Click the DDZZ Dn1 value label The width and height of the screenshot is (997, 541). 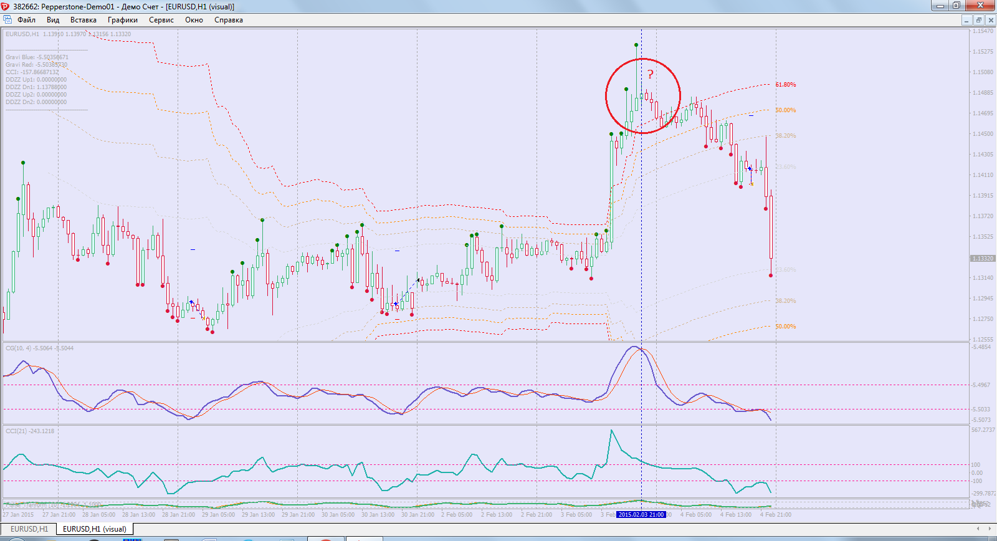[36, 87]
